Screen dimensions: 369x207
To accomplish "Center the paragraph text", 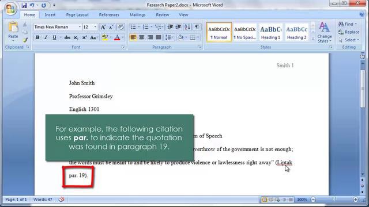I will click(x=141, y=37).
